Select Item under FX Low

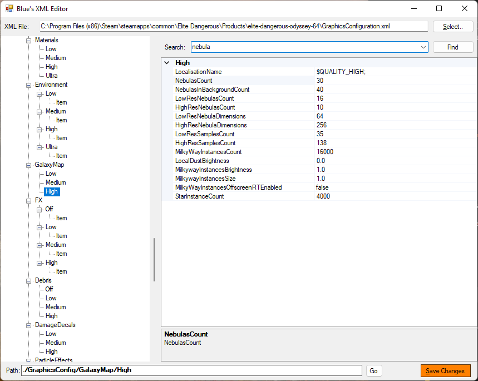(x=61, y=236)
